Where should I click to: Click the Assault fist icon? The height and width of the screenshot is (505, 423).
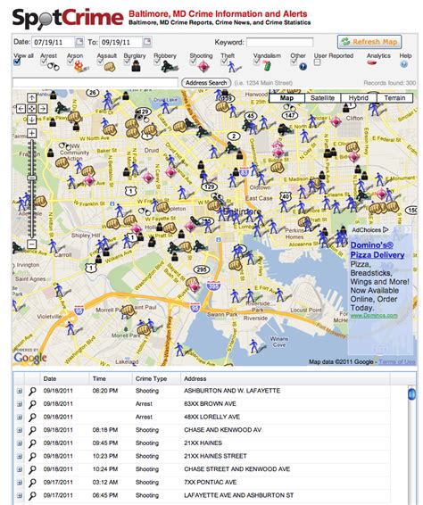coord(110,67)
